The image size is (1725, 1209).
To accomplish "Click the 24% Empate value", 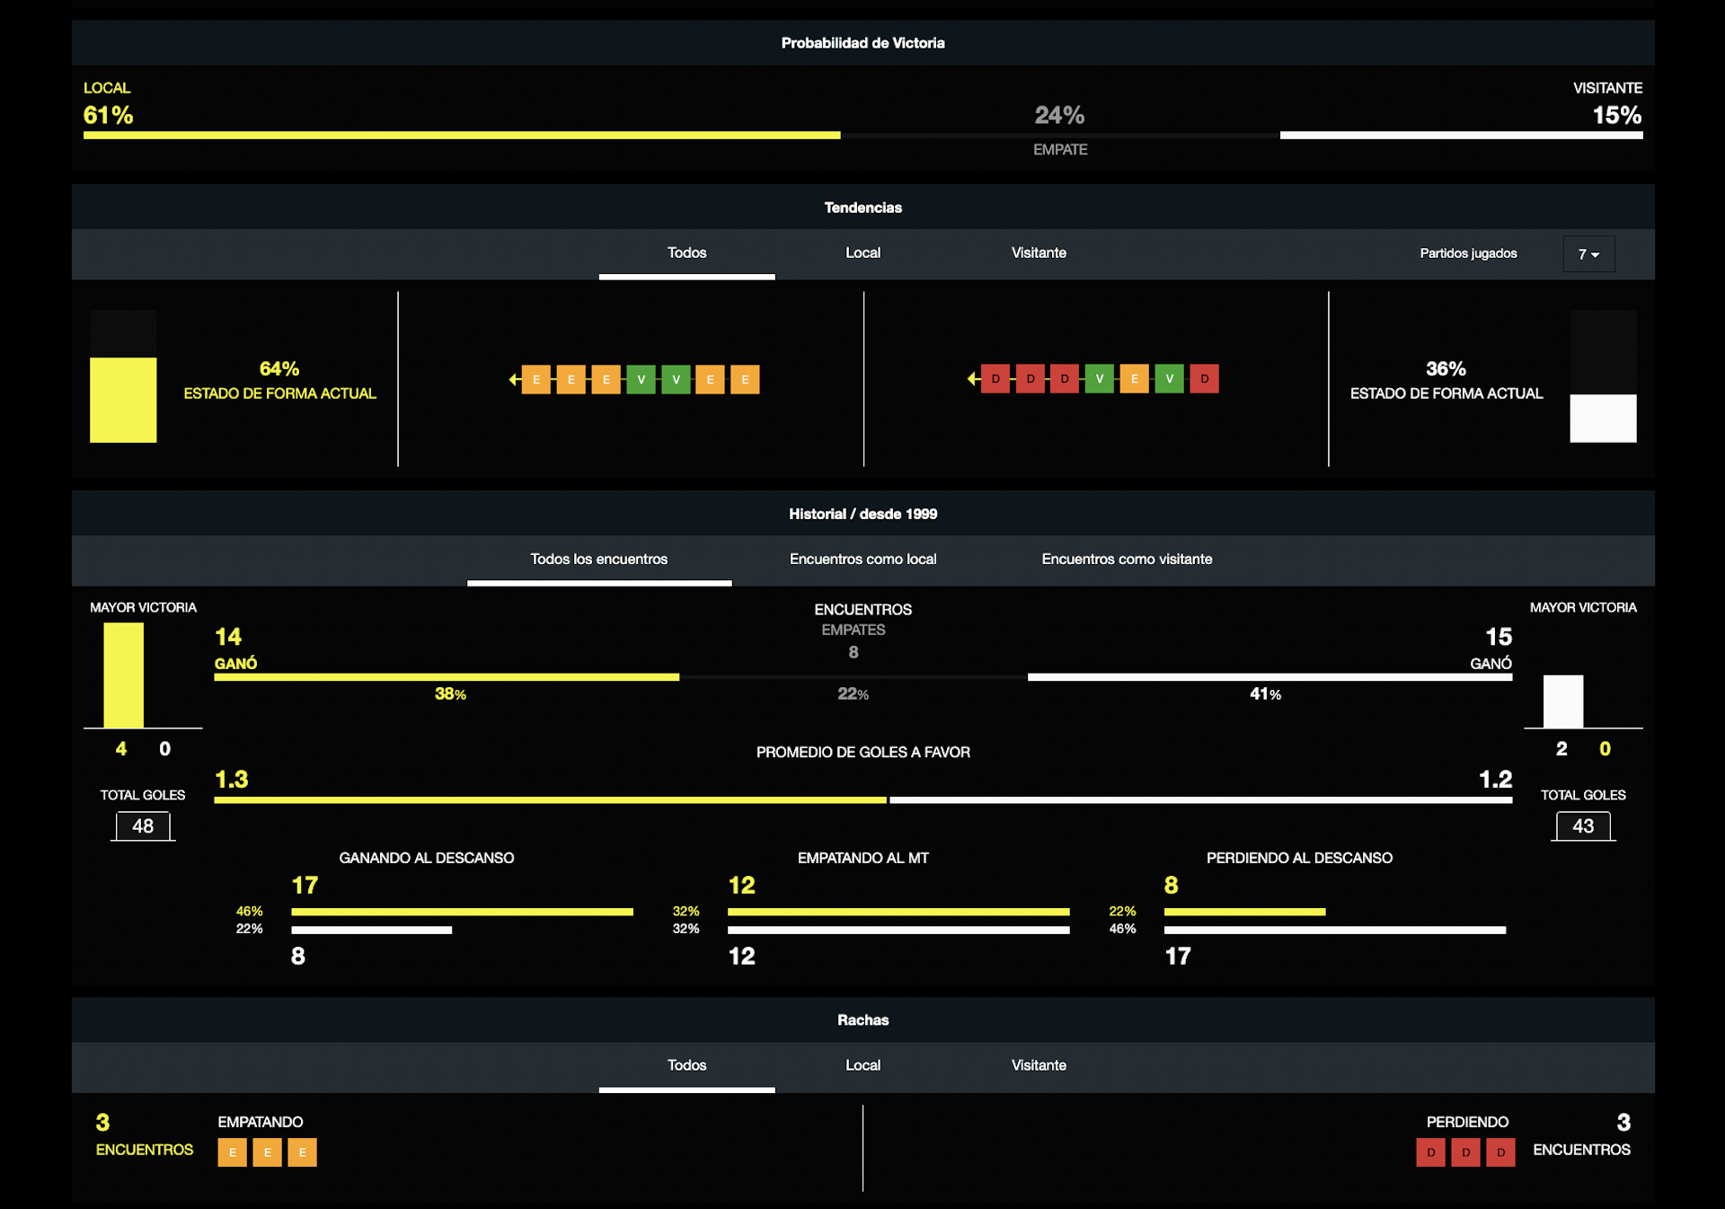I will (1059, 116).
